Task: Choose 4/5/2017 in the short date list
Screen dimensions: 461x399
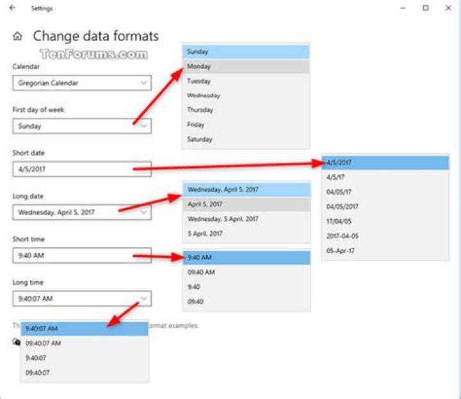Action: pos(385,163)
